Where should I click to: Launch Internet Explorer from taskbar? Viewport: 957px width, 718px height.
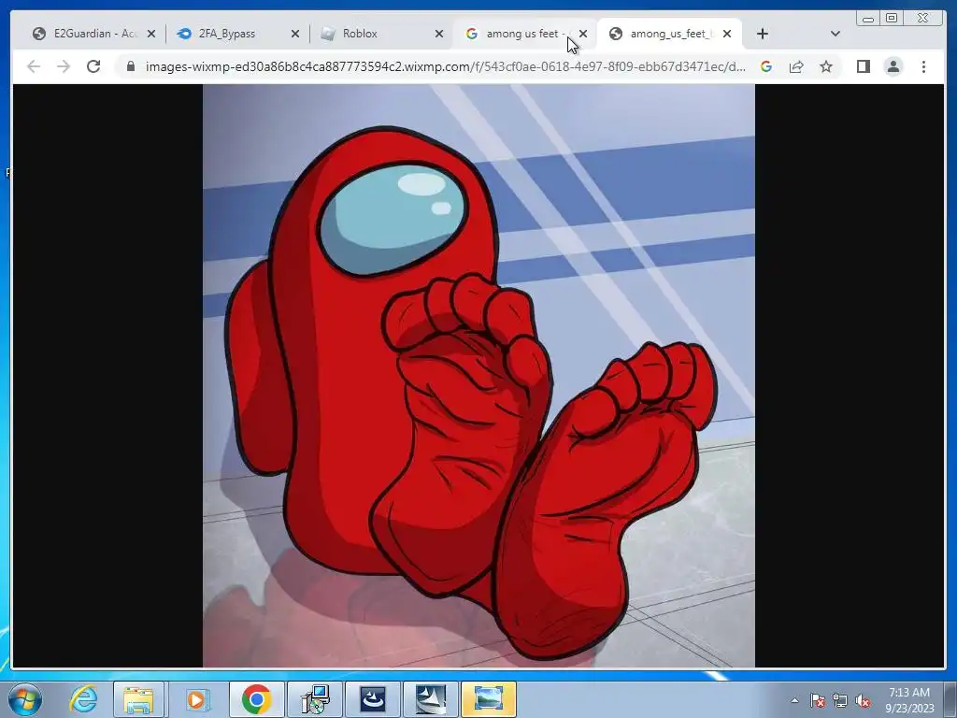click(83, 699)
